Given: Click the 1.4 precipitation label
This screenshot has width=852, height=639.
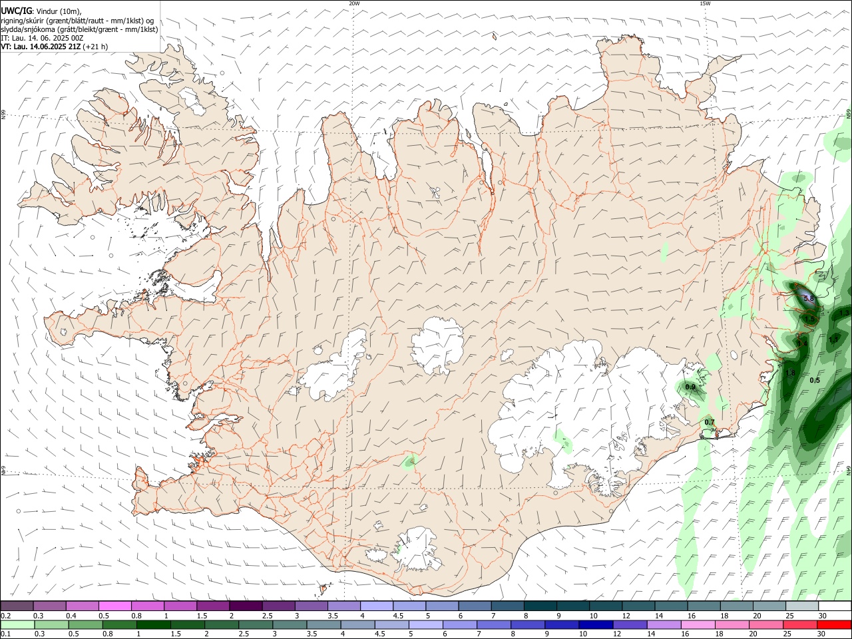Looking at the screenshot, I should (801, 343).
